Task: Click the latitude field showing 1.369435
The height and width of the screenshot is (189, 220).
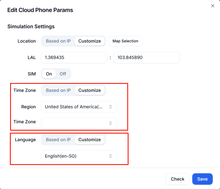Action: click(x=74, y=58)
